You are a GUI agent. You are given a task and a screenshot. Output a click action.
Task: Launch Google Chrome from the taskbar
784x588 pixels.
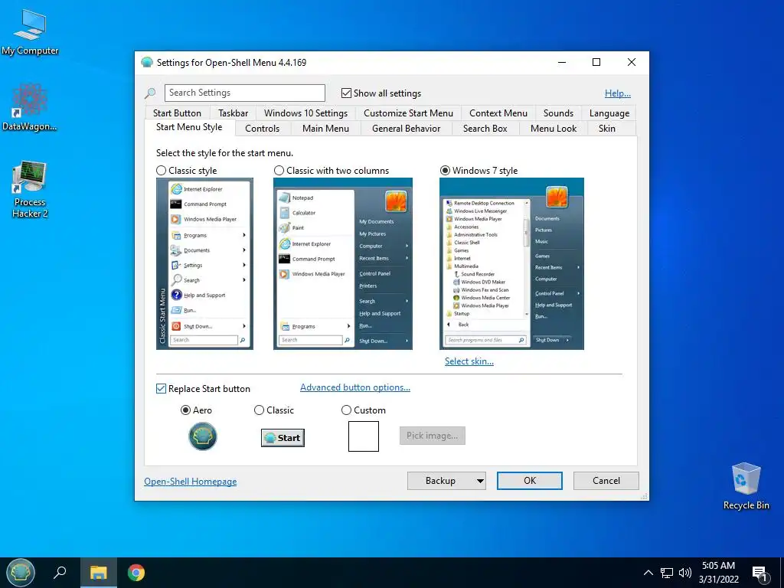click(x=136, y=573)
